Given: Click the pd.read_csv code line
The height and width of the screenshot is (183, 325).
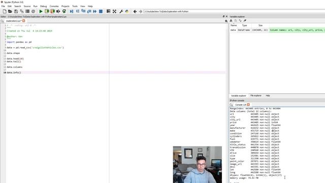Looking at the screenshot, I should pyautogui.click(x=35, y=47).
